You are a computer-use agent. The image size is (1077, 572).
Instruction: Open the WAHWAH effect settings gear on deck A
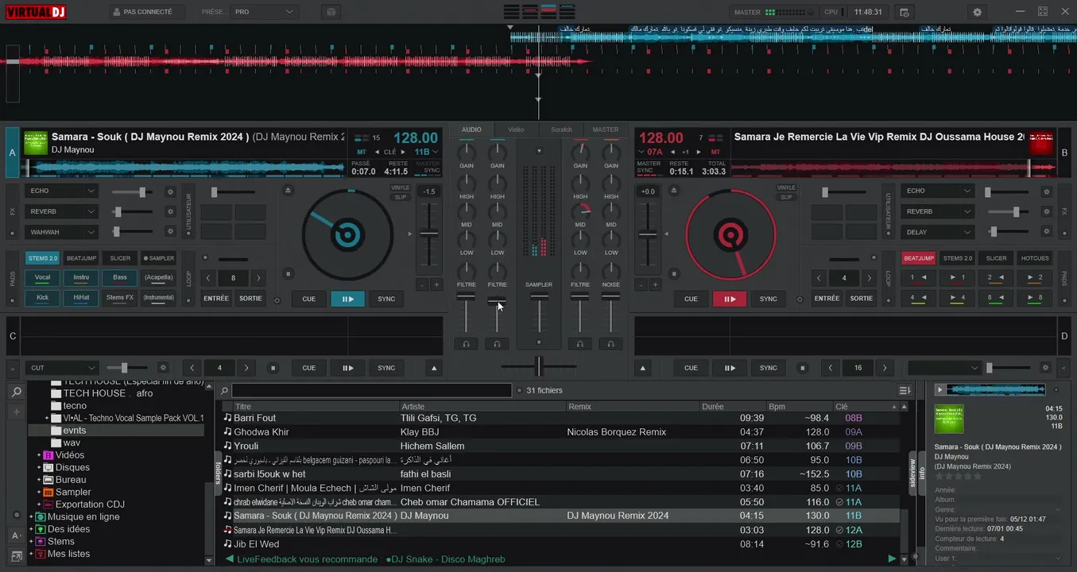169,232
